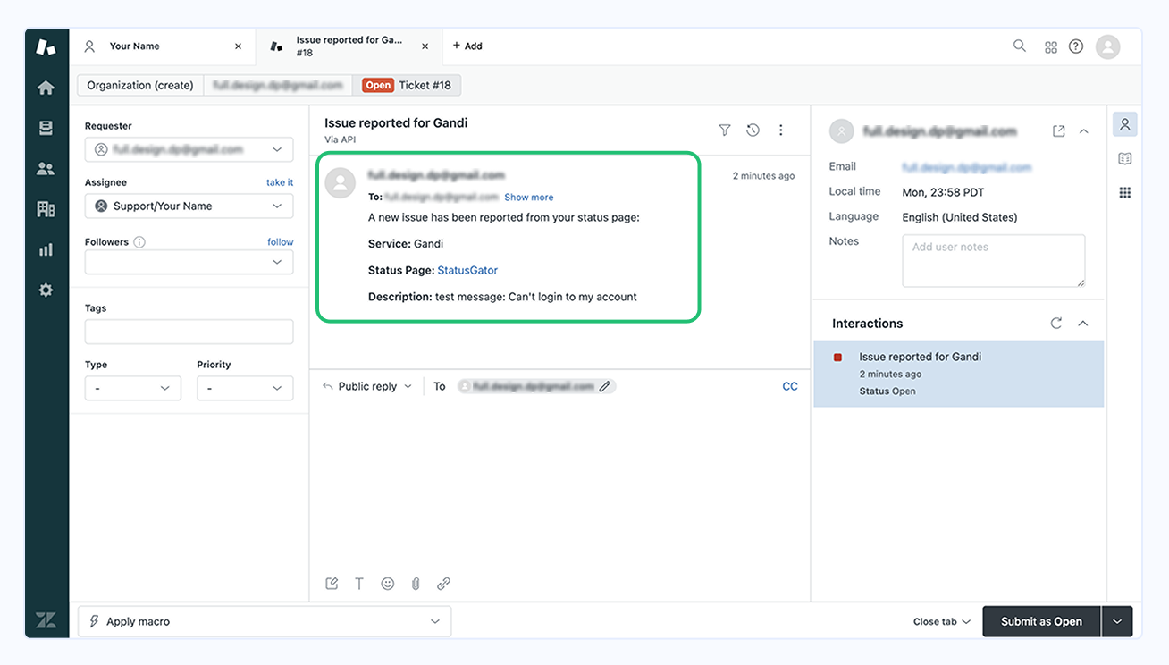Viewport: 1169px width, 665px height.
Task: Open the Admin settings gear icon
Action: (46, 289)
